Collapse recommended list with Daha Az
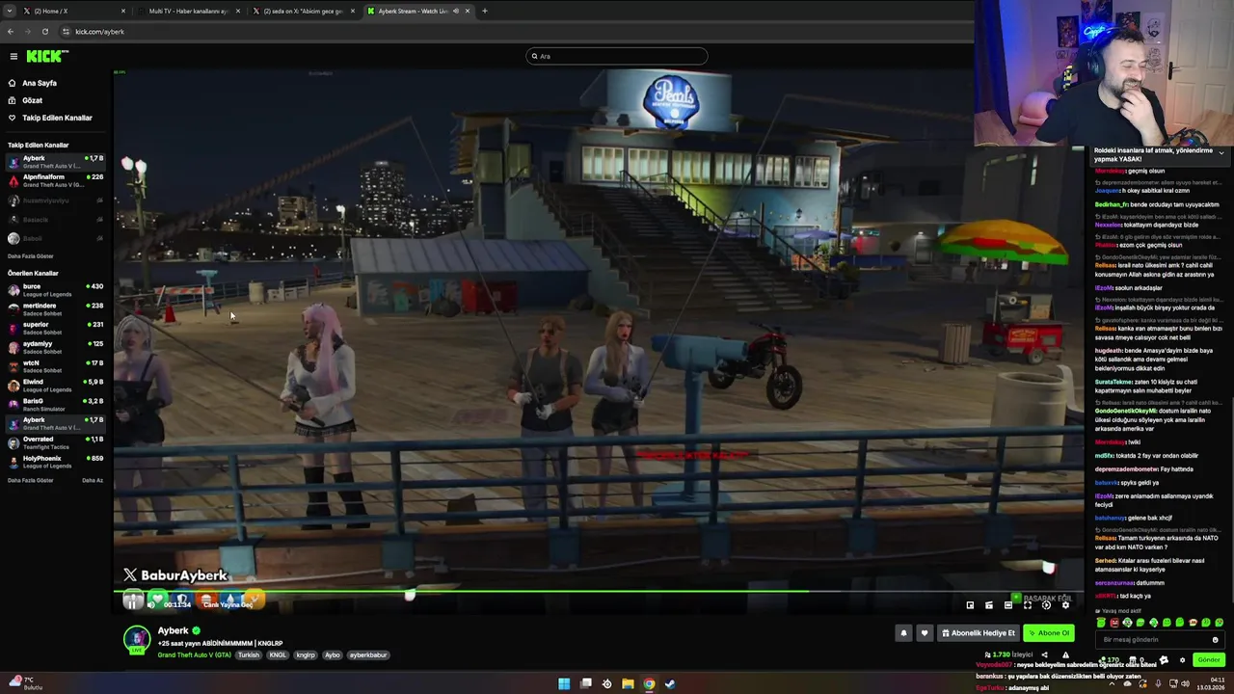The height and width of the screenshot is (694, 1234). click(93, 480)
